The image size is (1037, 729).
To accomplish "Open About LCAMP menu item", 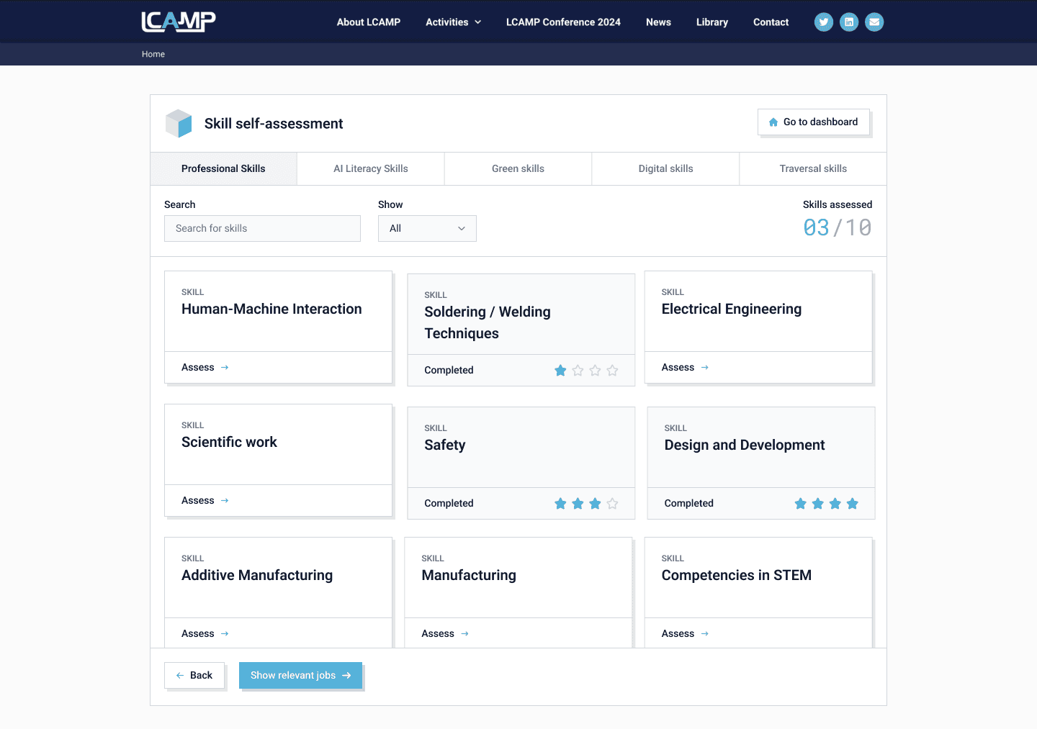I will 369,22.
